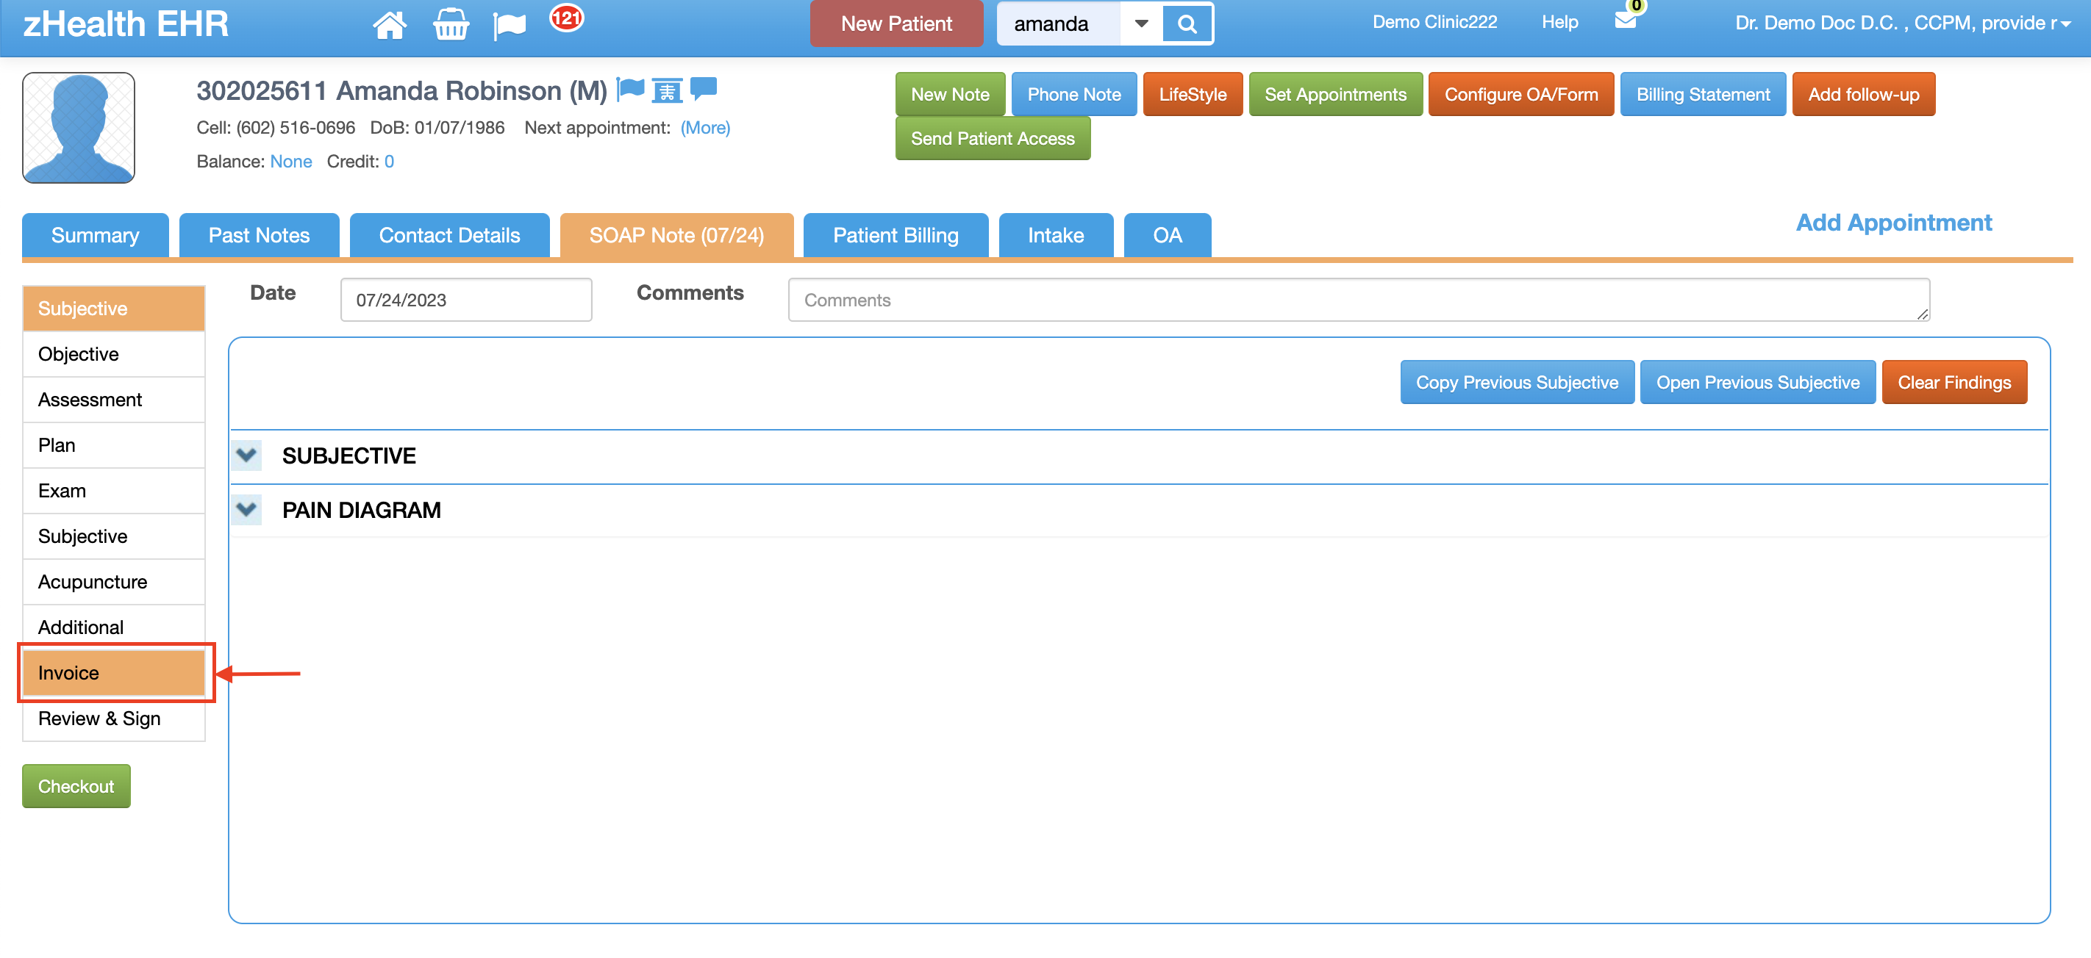Select Additional in the sidebar
2091x958 pixels.
click(114, 626)
